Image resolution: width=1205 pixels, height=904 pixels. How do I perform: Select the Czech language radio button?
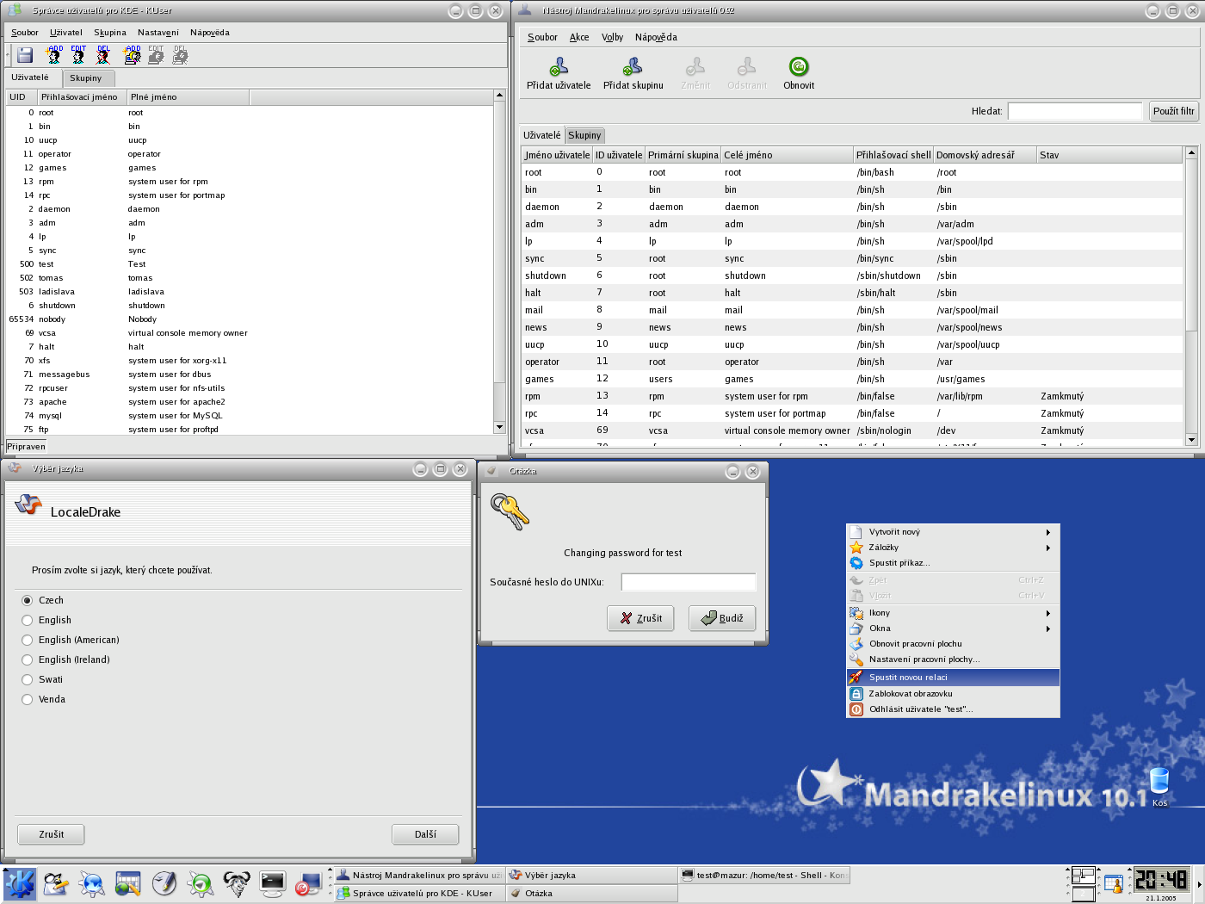28,600
